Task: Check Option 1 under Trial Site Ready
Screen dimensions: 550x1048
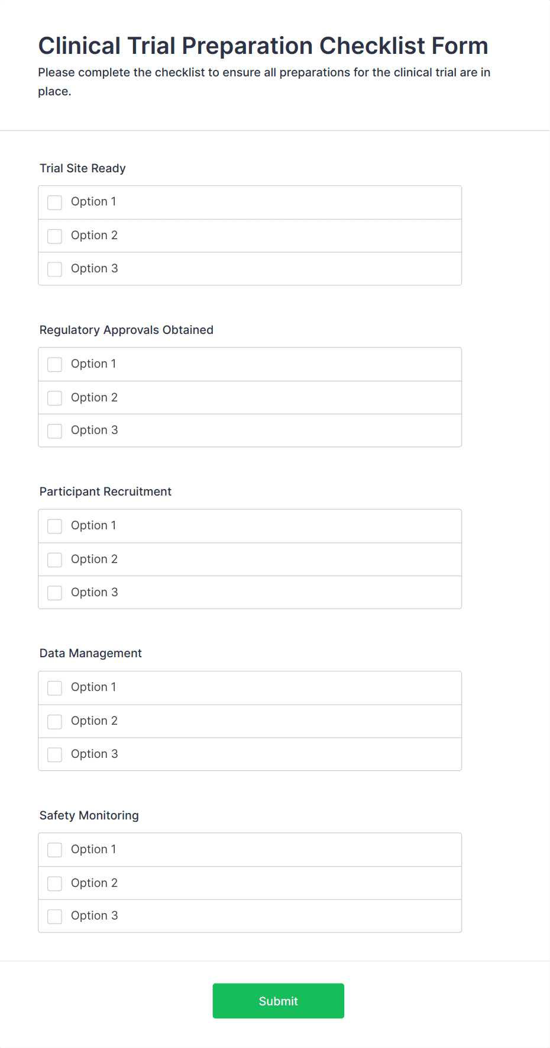Action: (54, 202)
